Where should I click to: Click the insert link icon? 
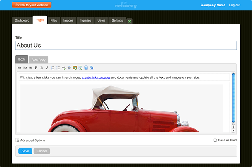click(x=64, y=68)
